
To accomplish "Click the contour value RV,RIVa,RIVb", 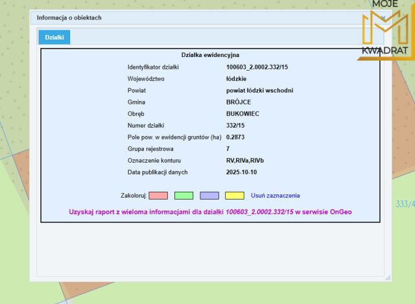I will pyautogui.click(x=245, y=161).
